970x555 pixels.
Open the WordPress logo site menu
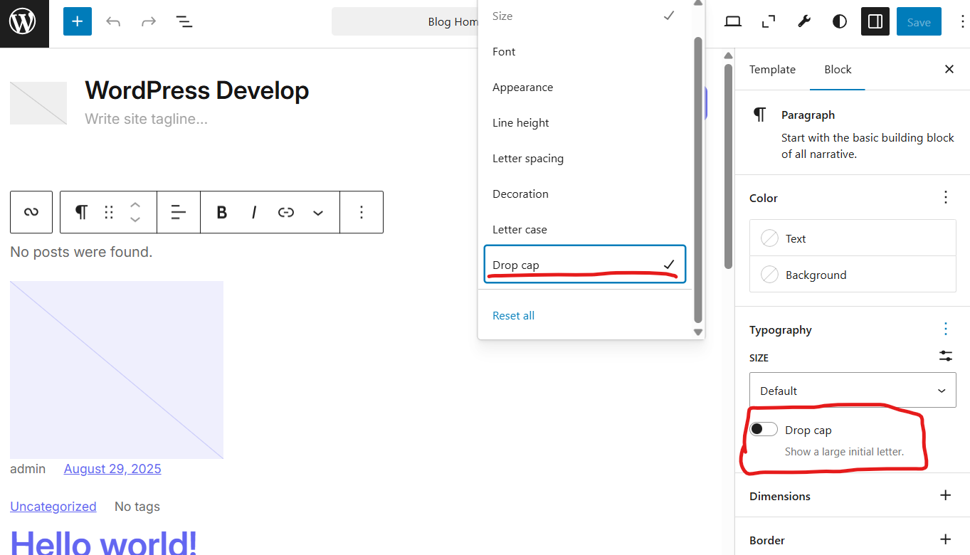pos(23,22)
